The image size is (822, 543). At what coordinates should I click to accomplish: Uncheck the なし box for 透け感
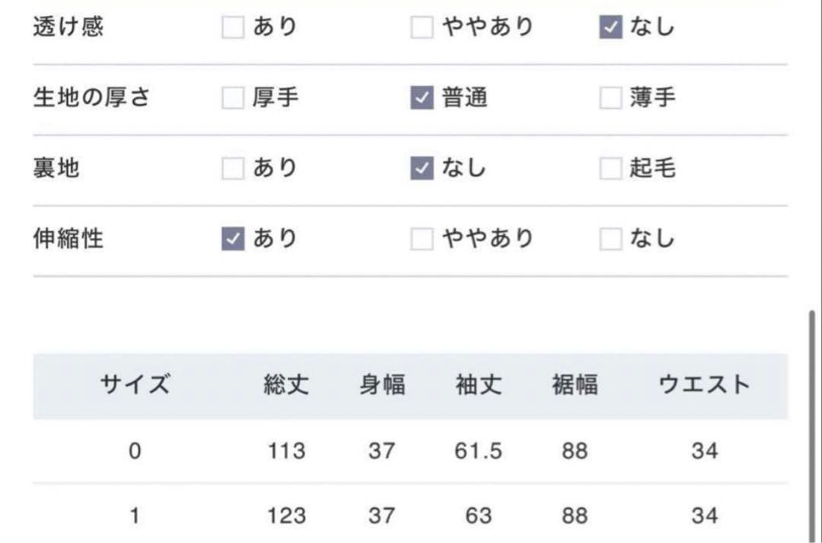tap(610, 28)
